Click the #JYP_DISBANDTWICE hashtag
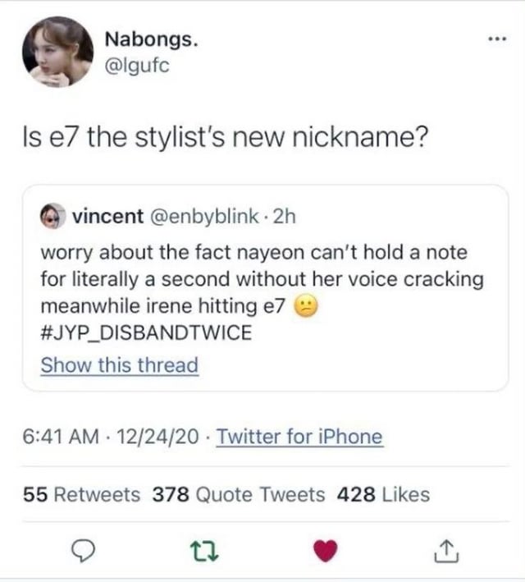The image size is (525, 582). pyautogui.click(x=145, y=334)
